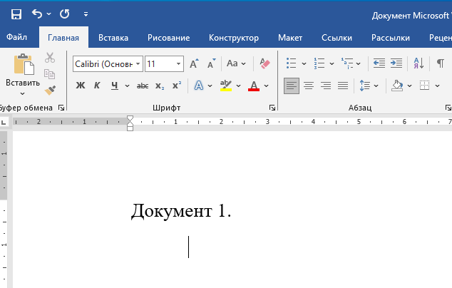The width and height of the screenshot is (452, 288).
Task: Select the Главная ribbon tab
Action: point(63,38)
